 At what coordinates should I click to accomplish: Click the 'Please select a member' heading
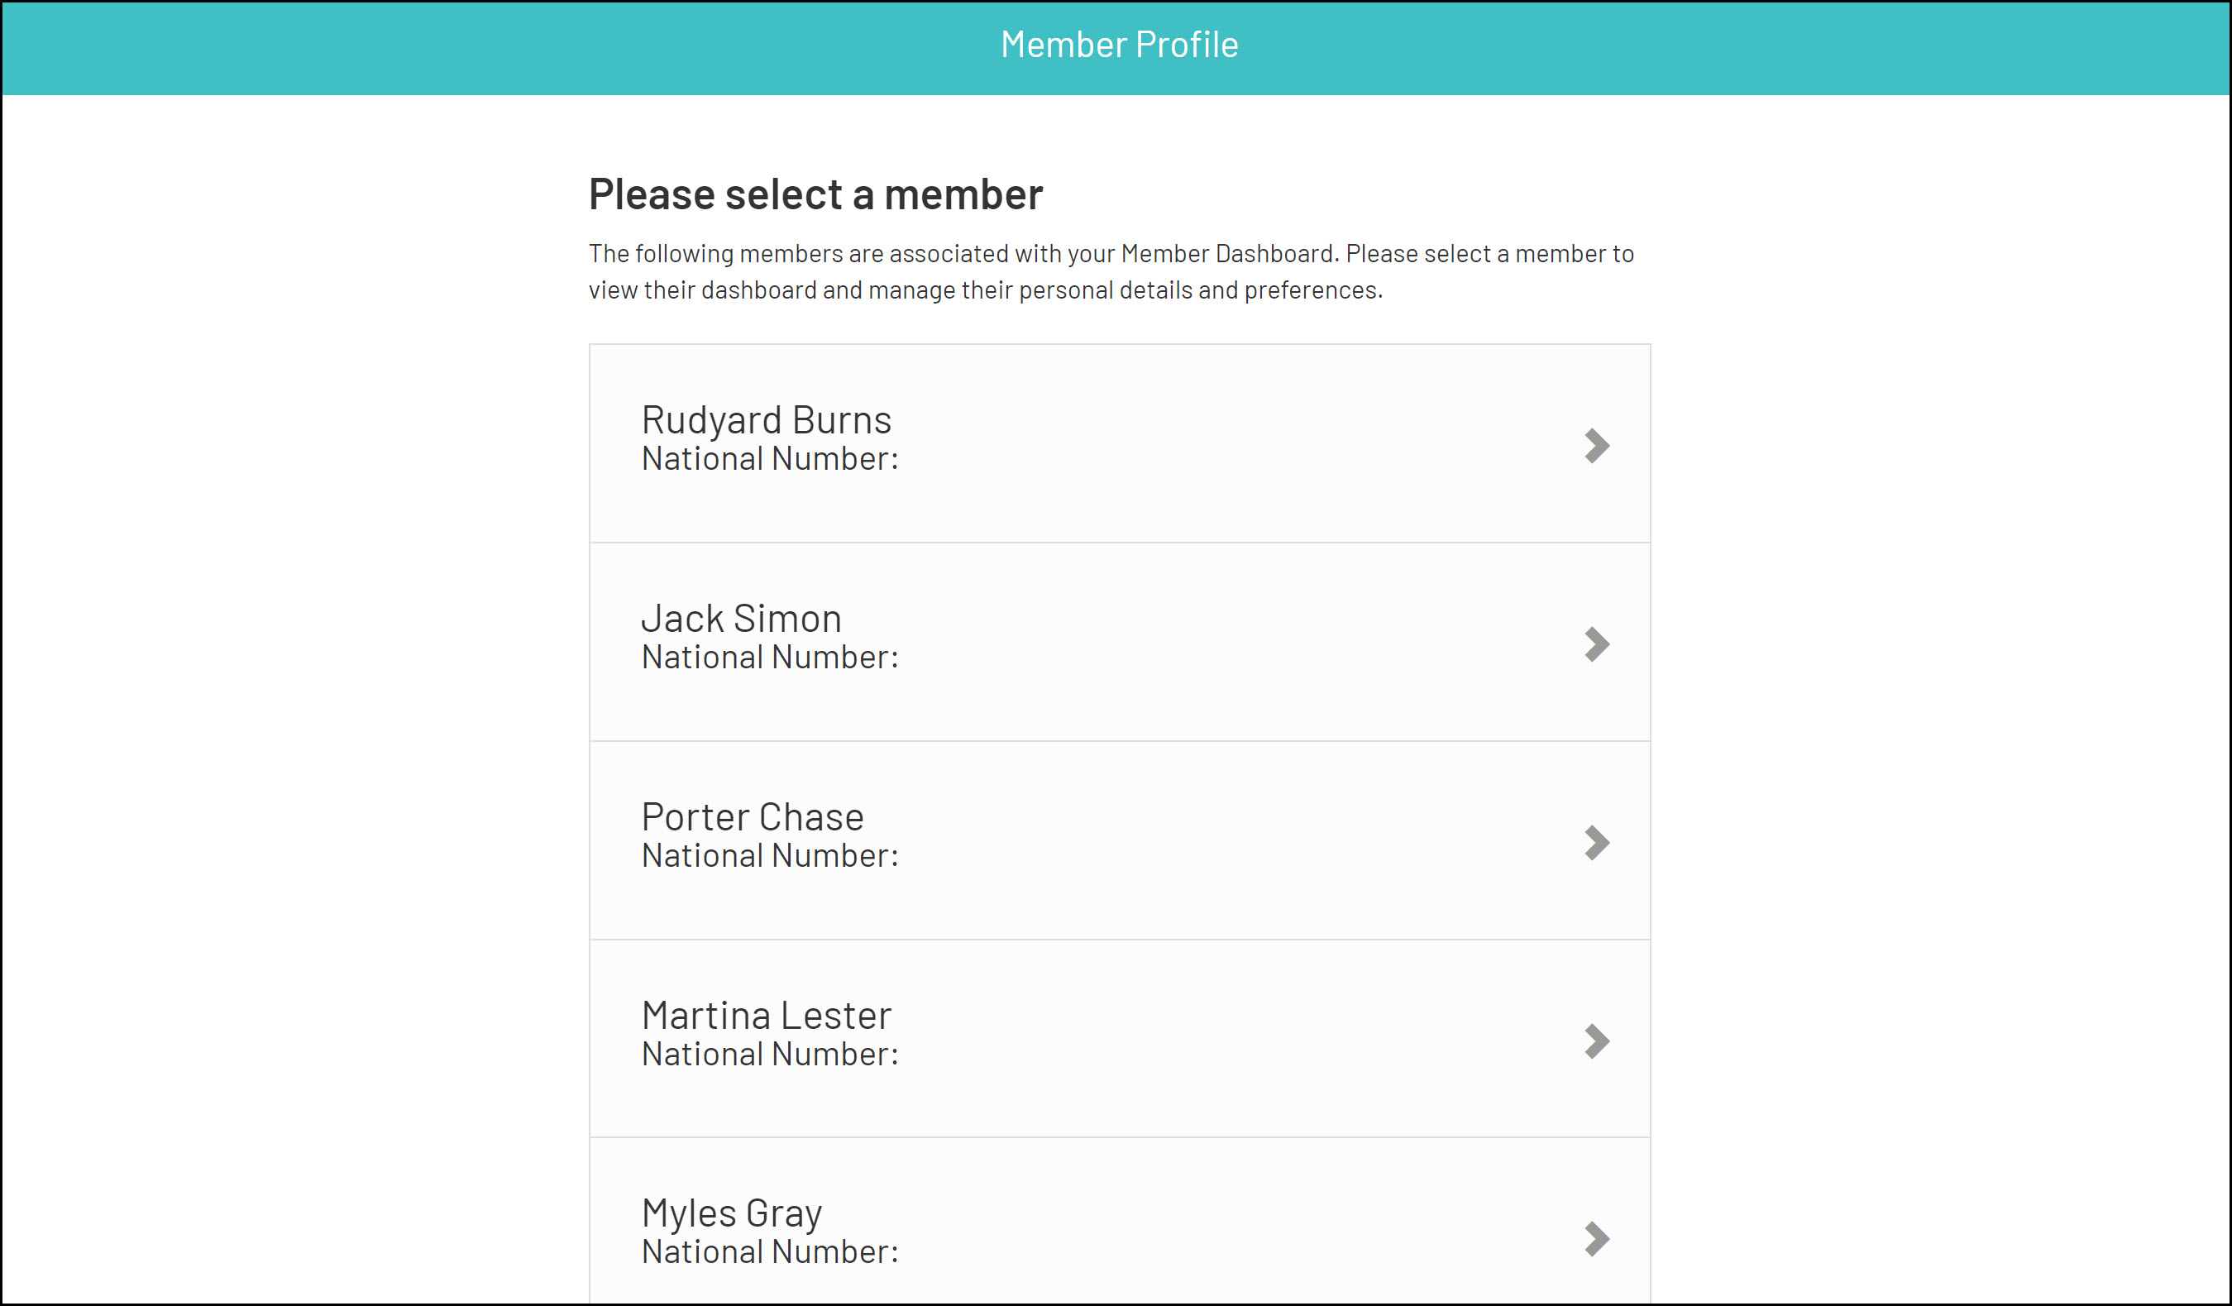tap(815, 194)
